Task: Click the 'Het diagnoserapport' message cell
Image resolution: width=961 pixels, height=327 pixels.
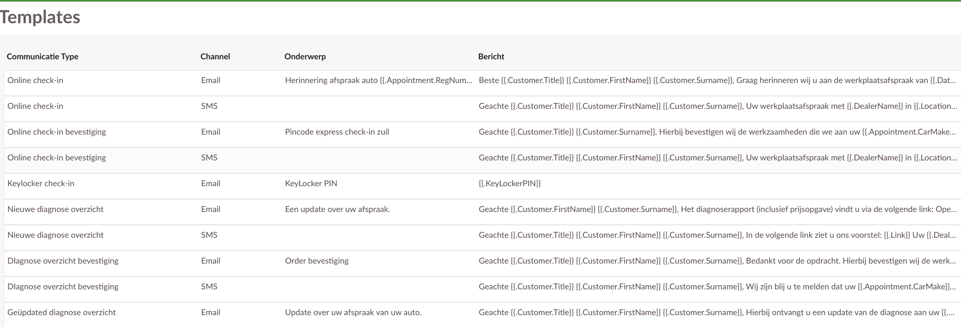Action: (717, 209)
